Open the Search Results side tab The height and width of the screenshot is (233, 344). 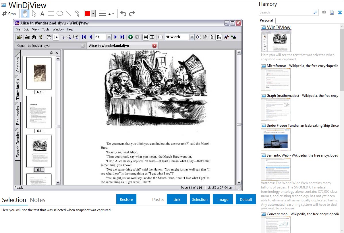coord(18,145)
